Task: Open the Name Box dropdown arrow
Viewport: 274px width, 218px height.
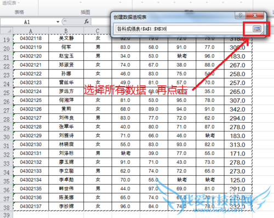Action: click(58, 22)
